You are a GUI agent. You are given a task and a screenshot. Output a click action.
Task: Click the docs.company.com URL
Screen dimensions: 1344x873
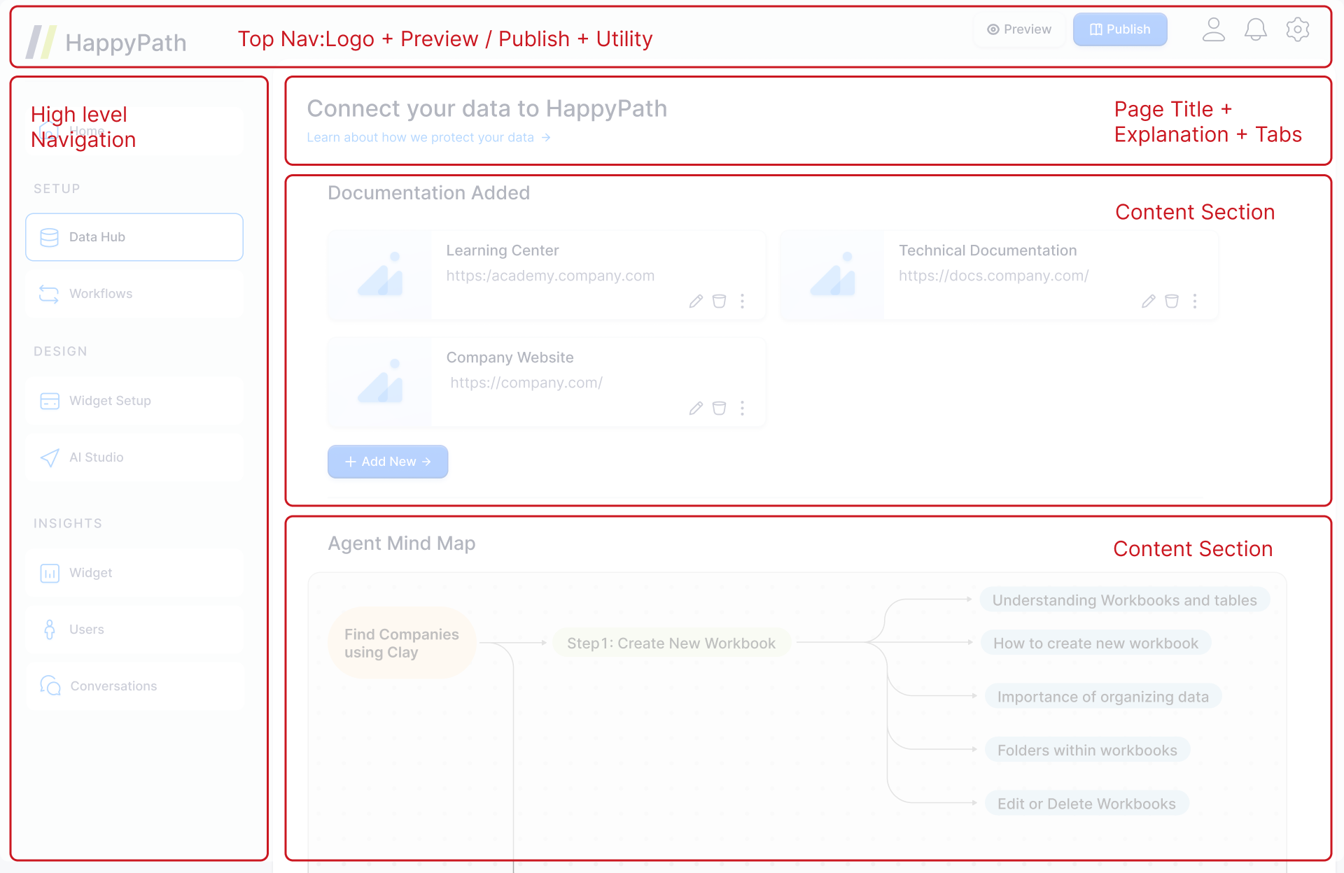tap(993, 276)
